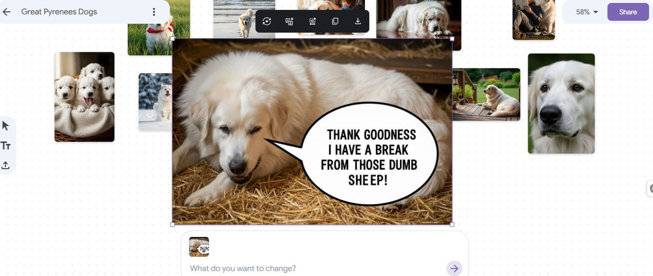Click the duplicate image icon
This screenshot has width=653, height=276.
click(x=335, y=21)
